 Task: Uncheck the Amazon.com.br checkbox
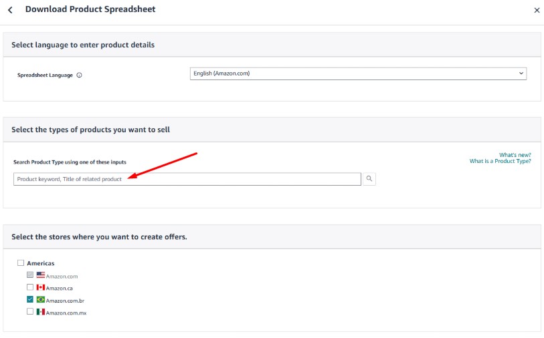30,299
